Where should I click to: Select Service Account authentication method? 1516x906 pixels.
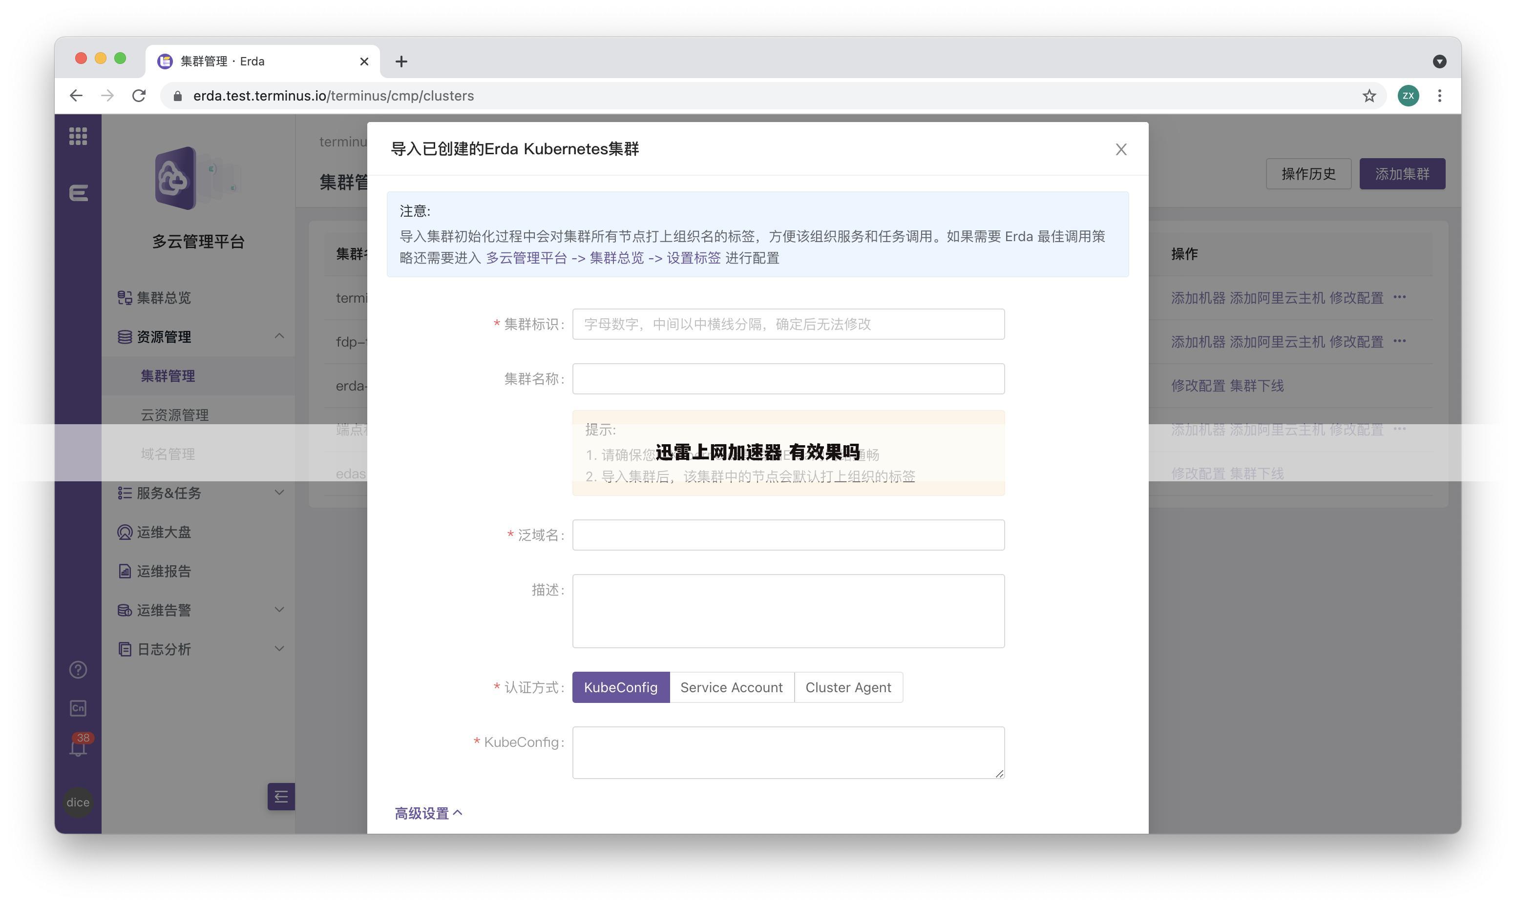(x=731, y=687)
